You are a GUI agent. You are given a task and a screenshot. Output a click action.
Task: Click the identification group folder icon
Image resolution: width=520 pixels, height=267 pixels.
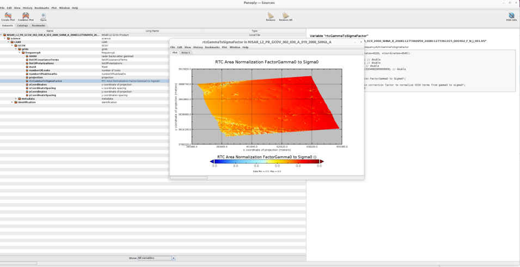pos(16,102)
